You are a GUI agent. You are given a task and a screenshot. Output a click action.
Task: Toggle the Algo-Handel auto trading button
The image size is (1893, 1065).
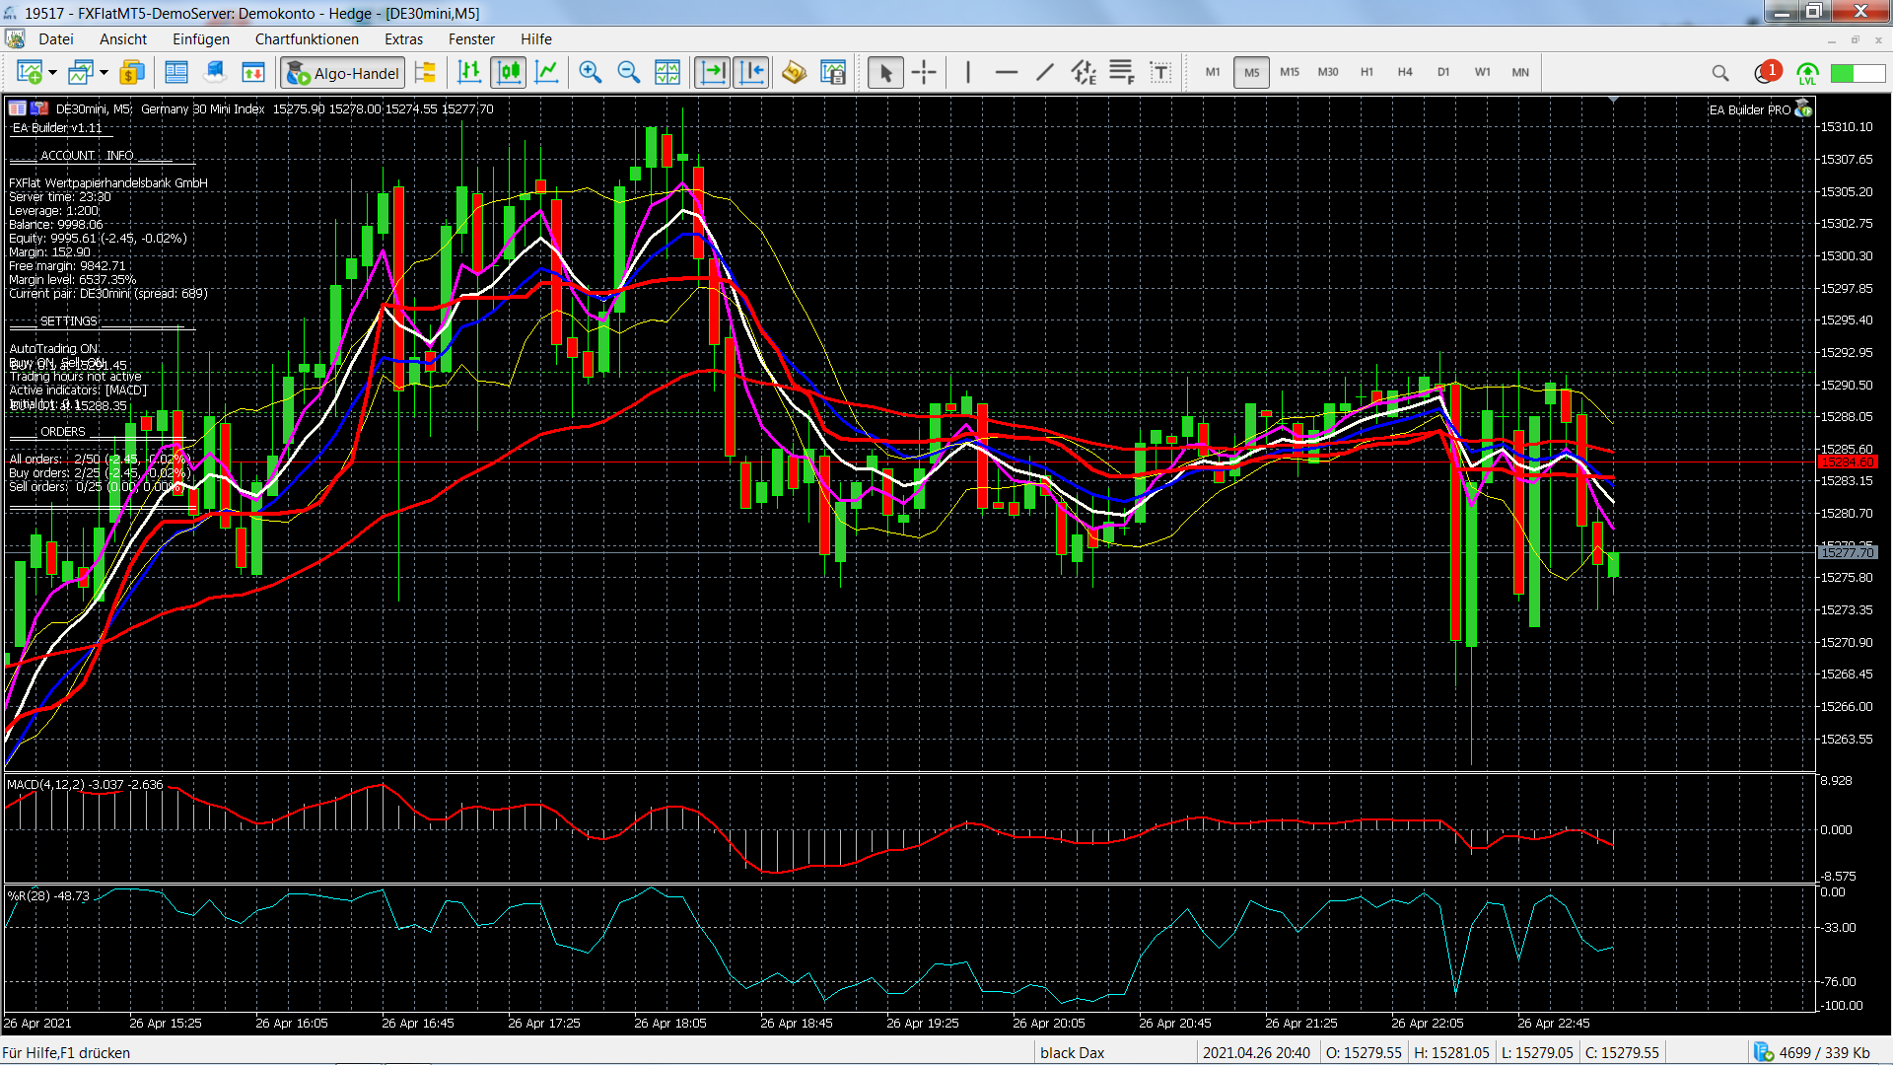coord(342,72)
